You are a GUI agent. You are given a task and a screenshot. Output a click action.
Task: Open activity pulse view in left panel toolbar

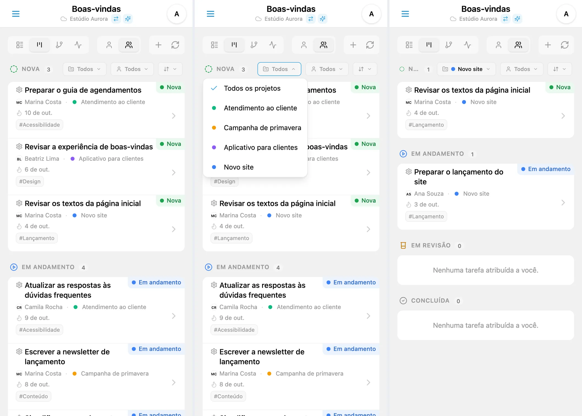(78, 45)
